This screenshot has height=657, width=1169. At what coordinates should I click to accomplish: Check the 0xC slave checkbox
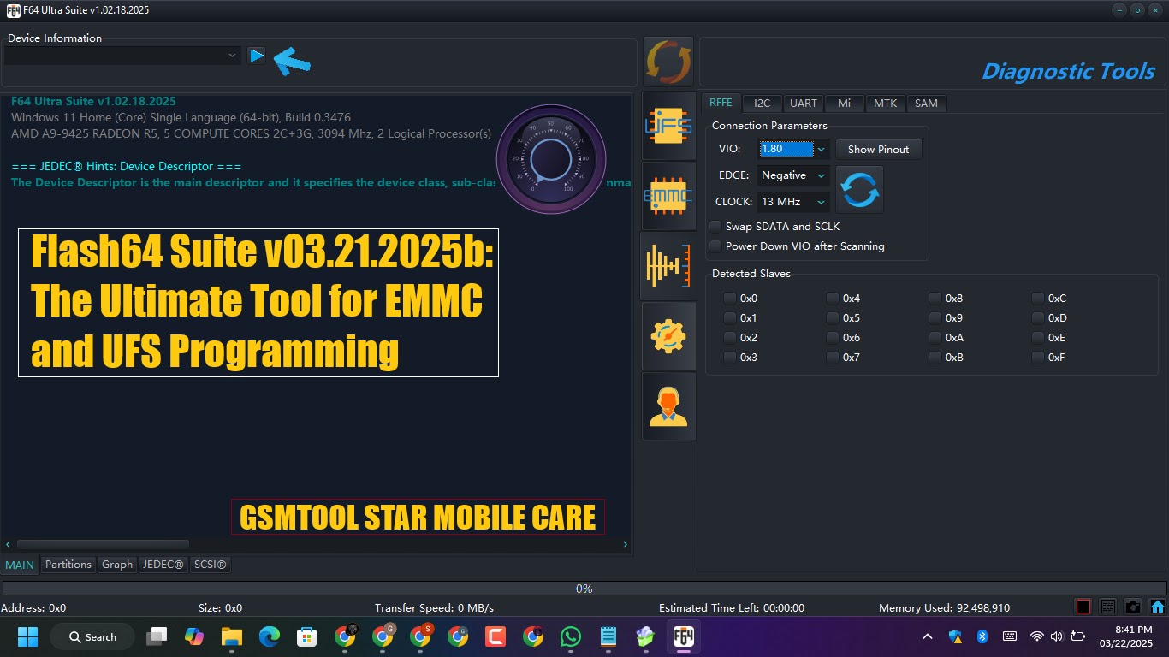1038,299
